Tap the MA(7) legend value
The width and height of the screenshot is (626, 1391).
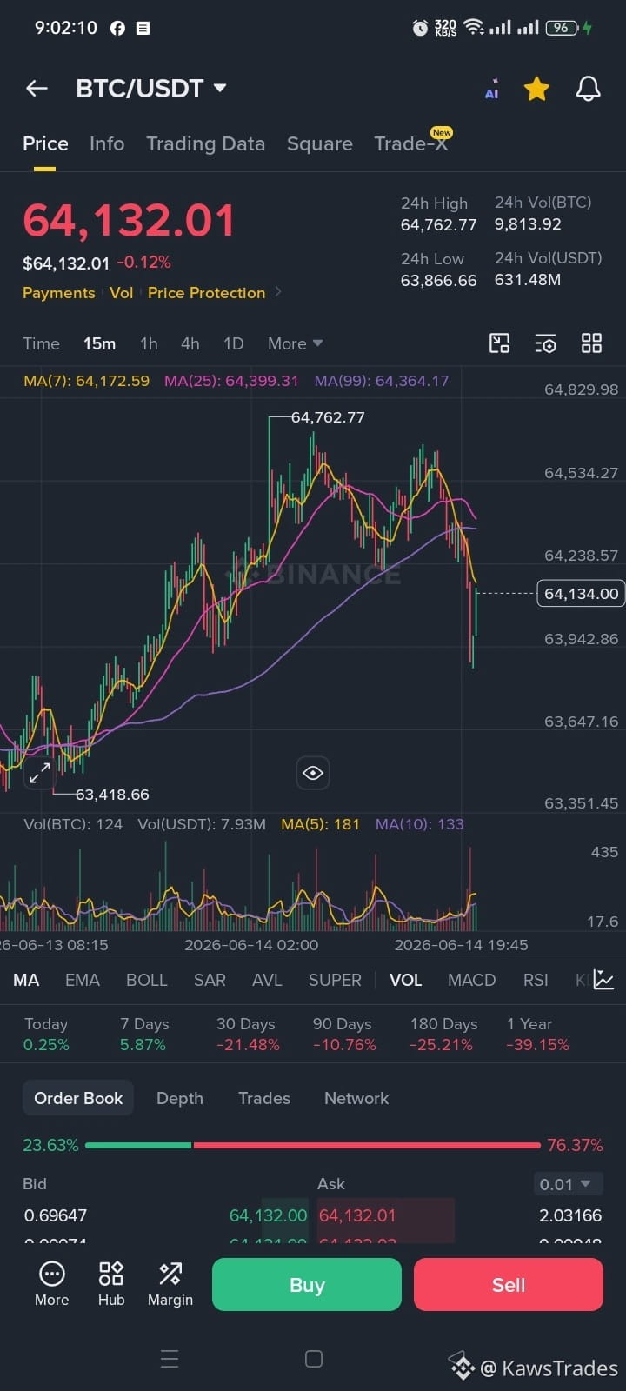86,381
